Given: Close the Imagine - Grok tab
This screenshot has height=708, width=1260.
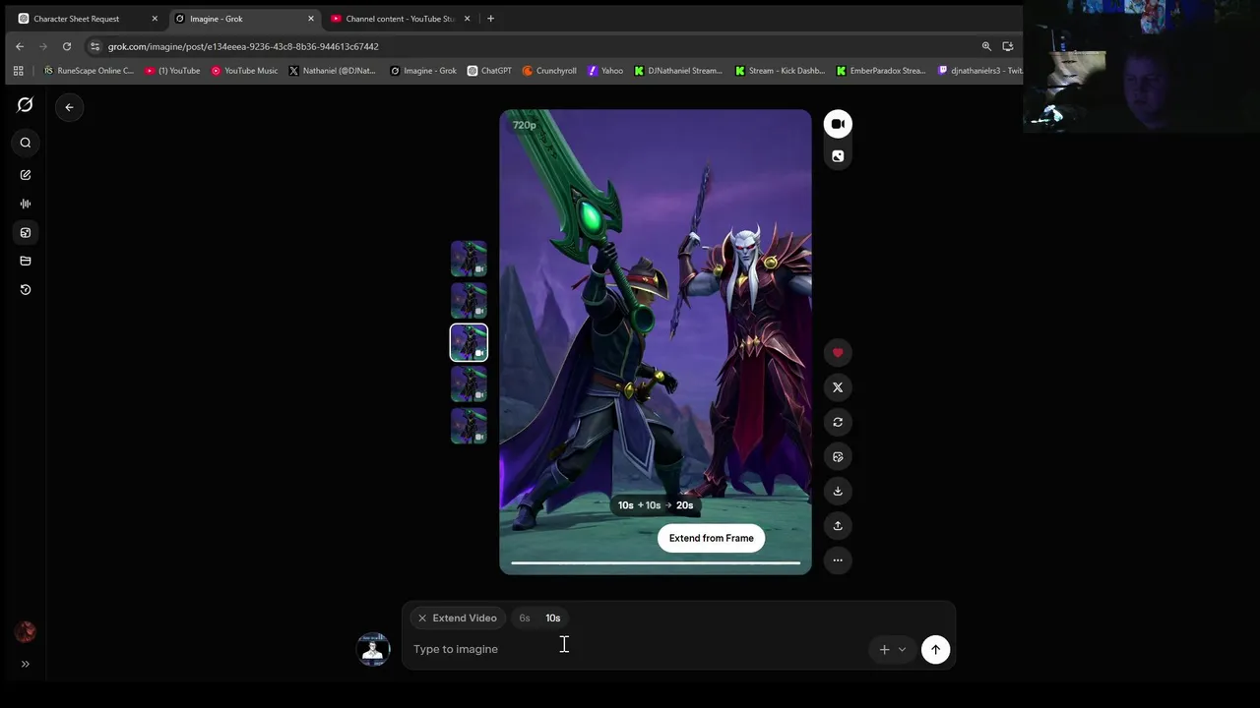Looking at the screenshot, I should (x=311, y=19).
